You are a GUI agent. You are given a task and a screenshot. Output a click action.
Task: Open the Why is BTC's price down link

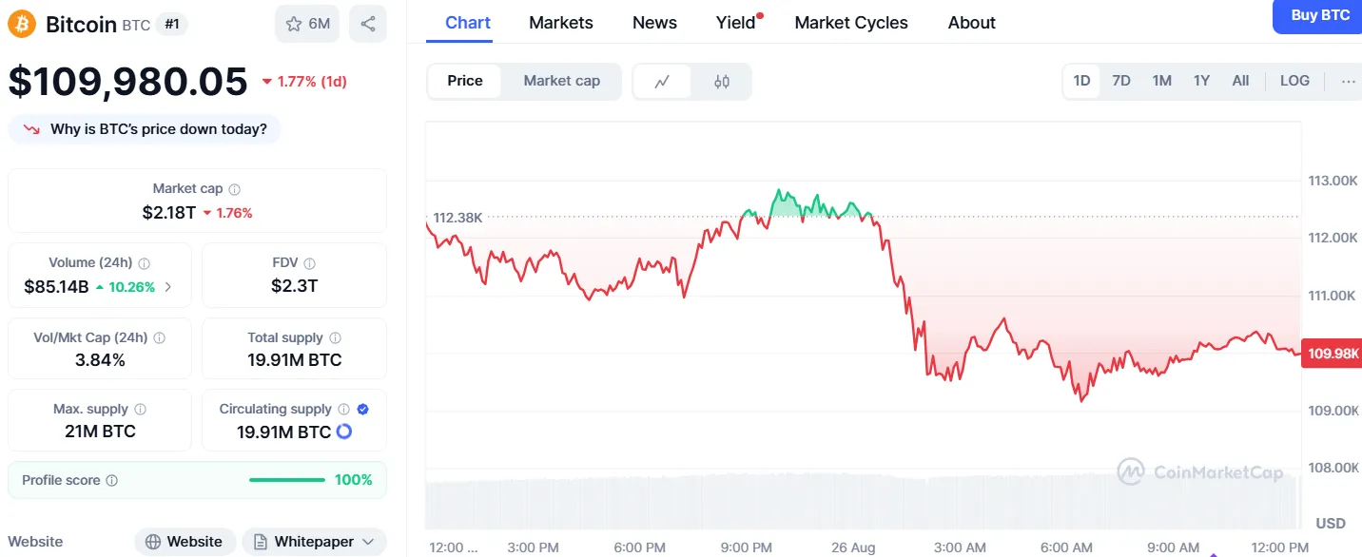pos(144,128)
